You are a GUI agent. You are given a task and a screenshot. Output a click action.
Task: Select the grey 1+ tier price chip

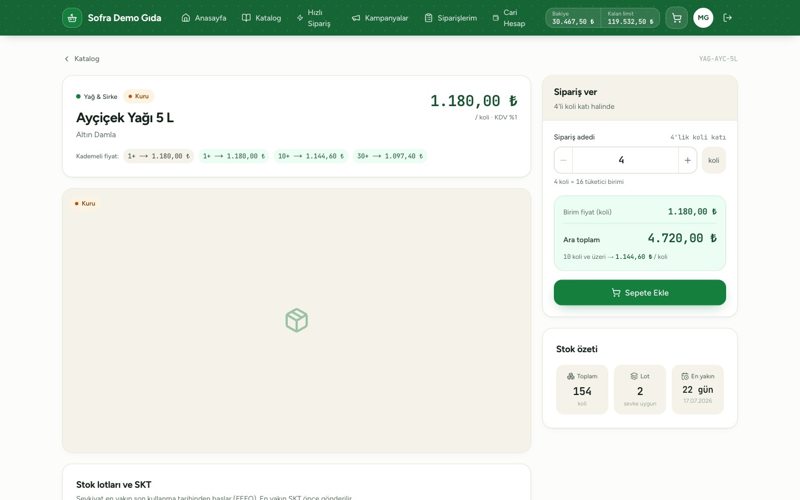(x=158, y=156)
